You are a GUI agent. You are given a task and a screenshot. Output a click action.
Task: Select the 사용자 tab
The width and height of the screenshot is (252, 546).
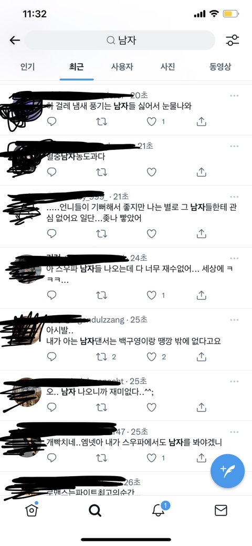pos(122,67)
